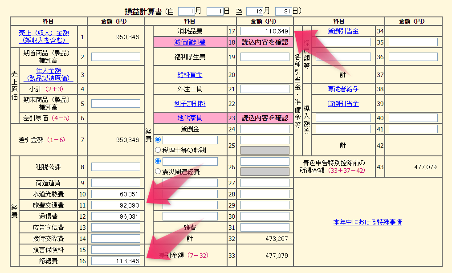The image size is (452, 273).
Task: Click the row 40 item name field
Action: click(343, 118)
